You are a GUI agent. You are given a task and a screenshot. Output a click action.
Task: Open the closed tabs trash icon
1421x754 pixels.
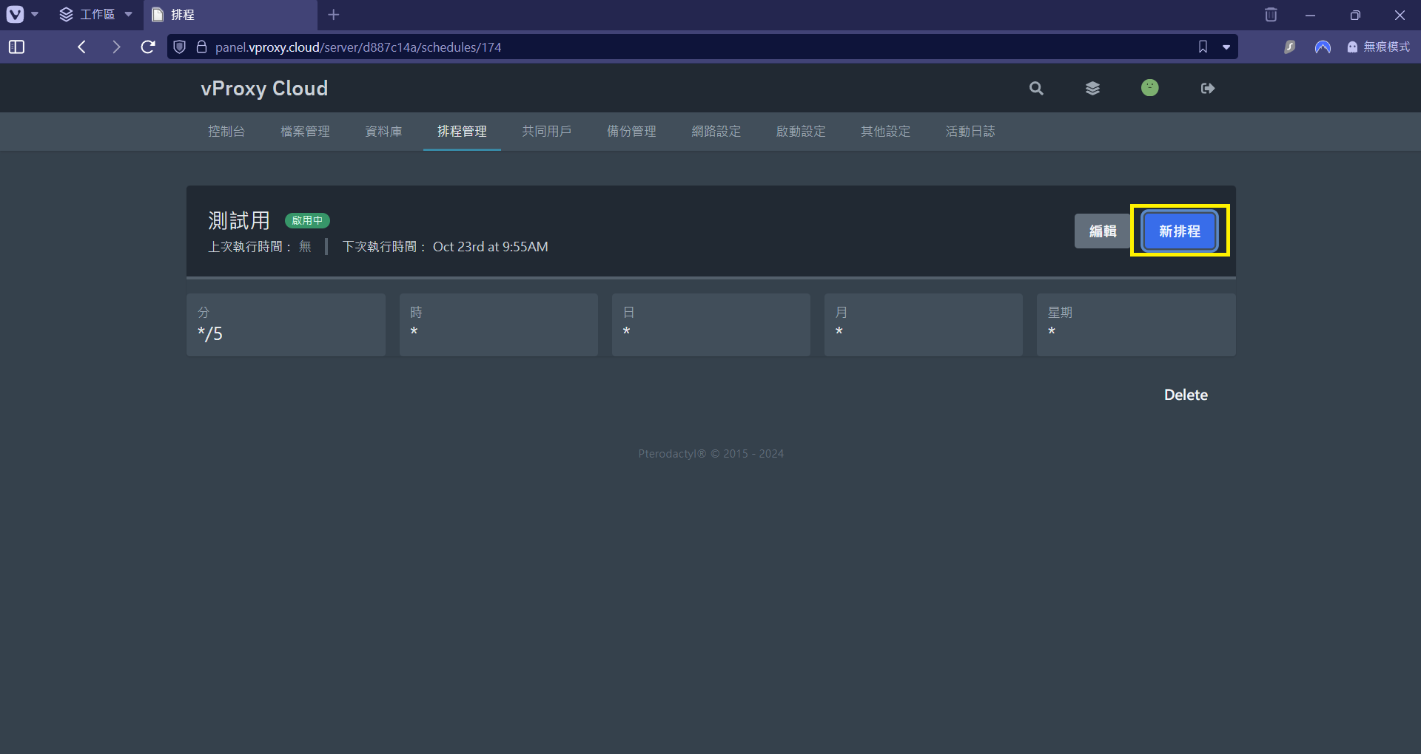pos(1271,15)
